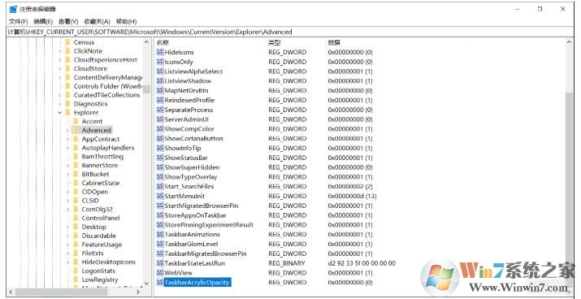The image size is (581, 299).
Task: Open the 收藏夹(A) menu
Action: (x=97, y=21)
